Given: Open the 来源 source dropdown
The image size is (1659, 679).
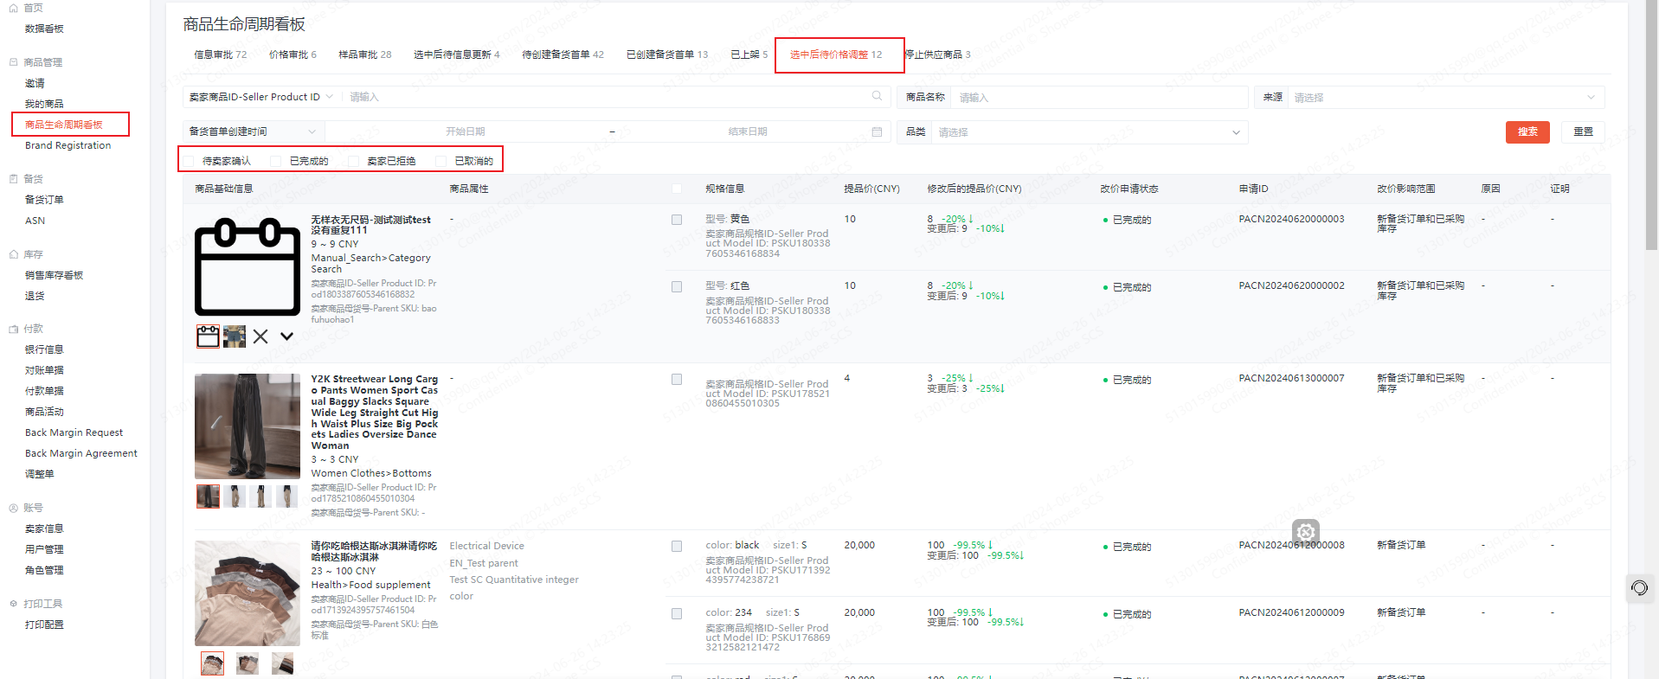Looking at the screenshot, I should [1445, 98].
